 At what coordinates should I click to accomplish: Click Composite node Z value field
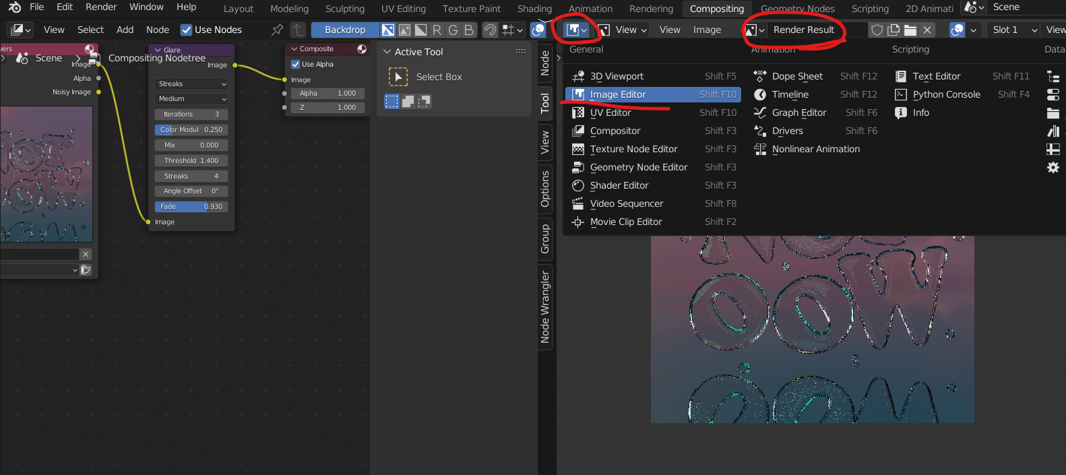click(x=328, y=107)
